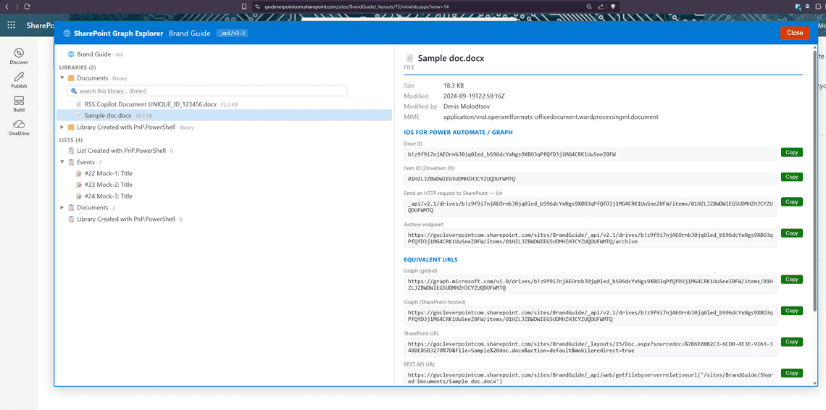Click the #22 Mock-1 item icon

tap(78, 173)
